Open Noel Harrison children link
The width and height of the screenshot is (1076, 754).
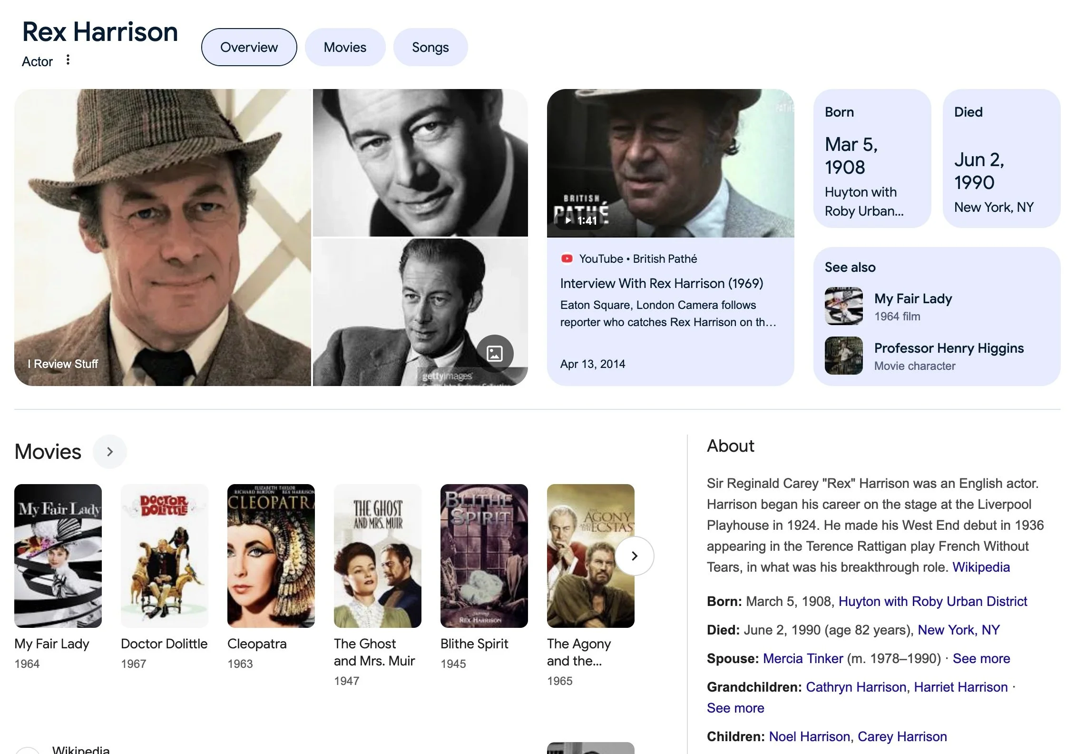pyautogui.click(x=809, y=736)
